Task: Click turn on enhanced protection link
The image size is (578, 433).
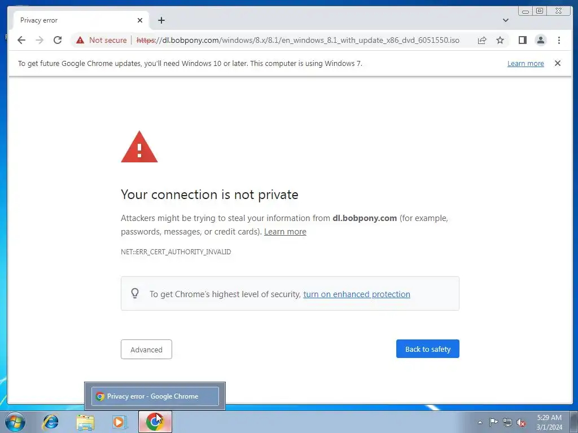Action: coord(357,294)
